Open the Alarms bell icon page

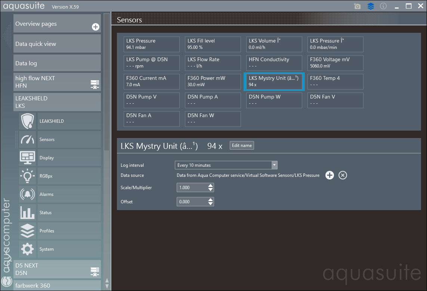pyautogui.click(x=28, y=194)
